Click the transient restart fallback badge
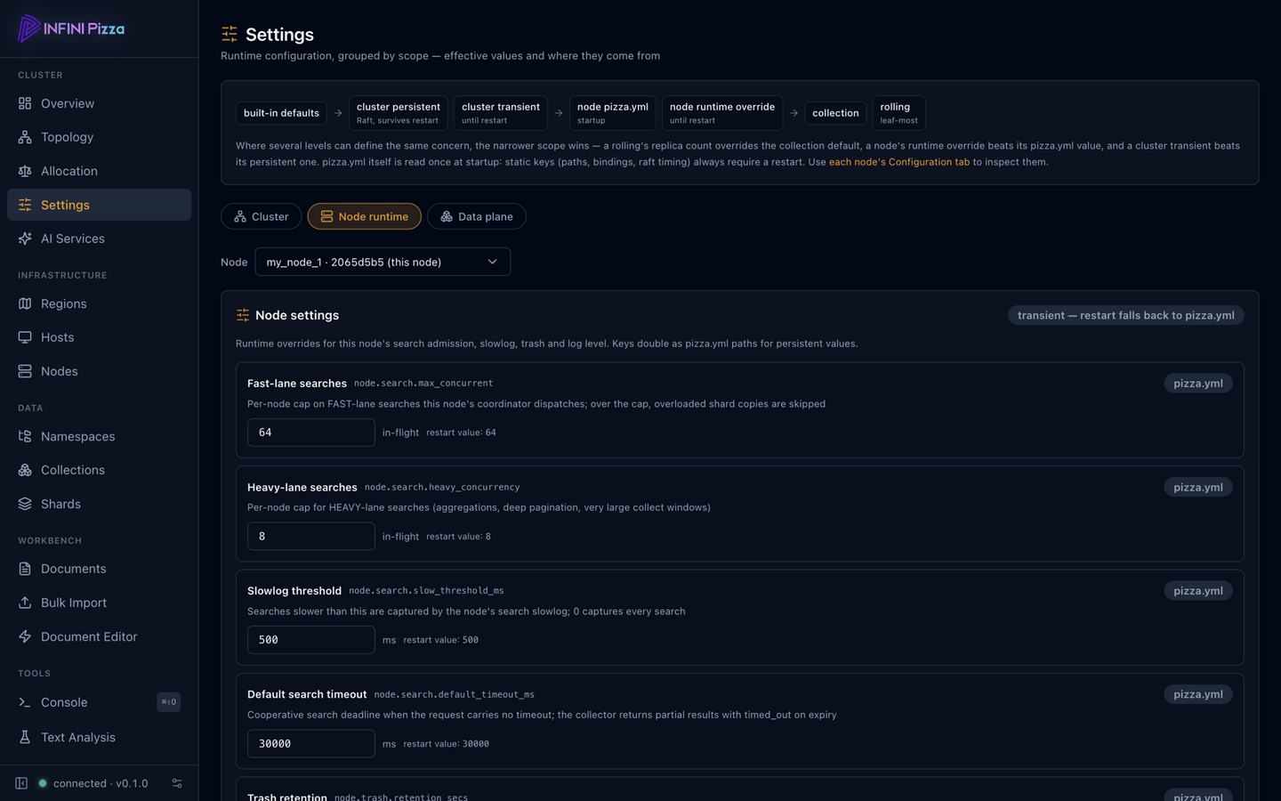 coord(1126,315)
